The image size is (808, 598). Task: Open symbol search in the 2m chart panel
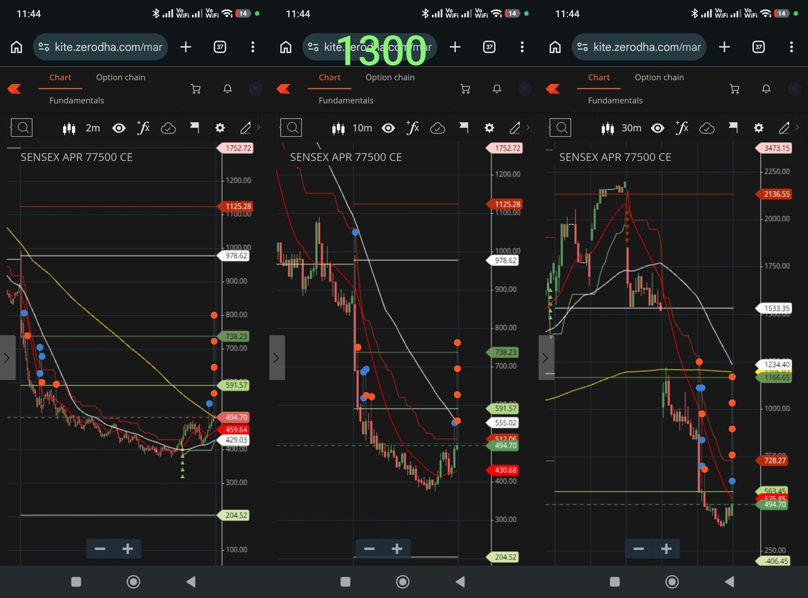pyautogui.click(x=22, y=127)
